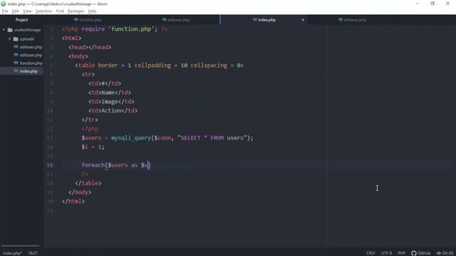Expand the uploads folder chevron
This screenshot has height=256, width=456.
[x=9, y=39]
